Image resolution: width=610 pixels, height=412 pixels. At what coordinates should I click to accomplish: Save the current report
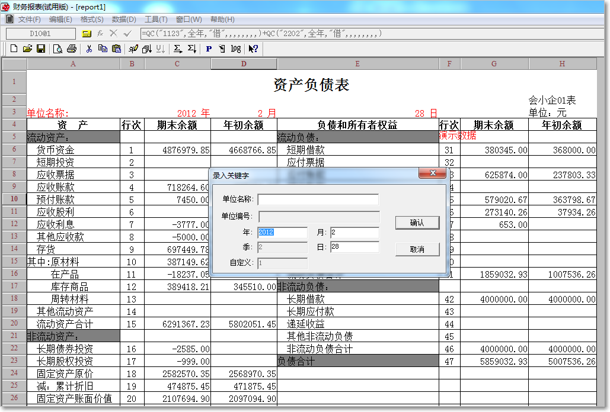41,49
